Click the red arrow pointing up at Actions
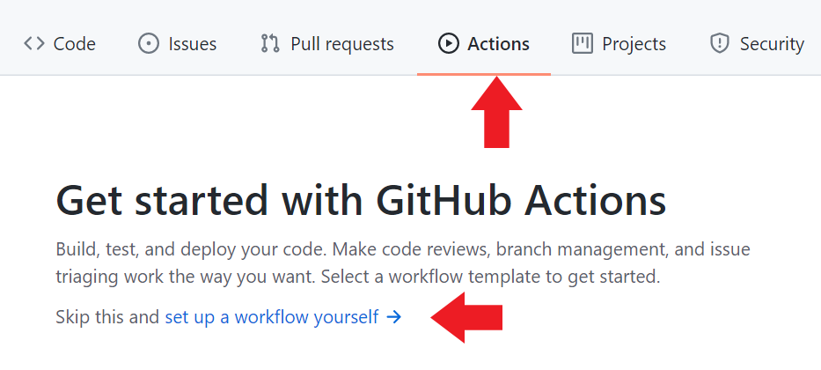This screenshot has width=821, height=370. pos(497,111)
